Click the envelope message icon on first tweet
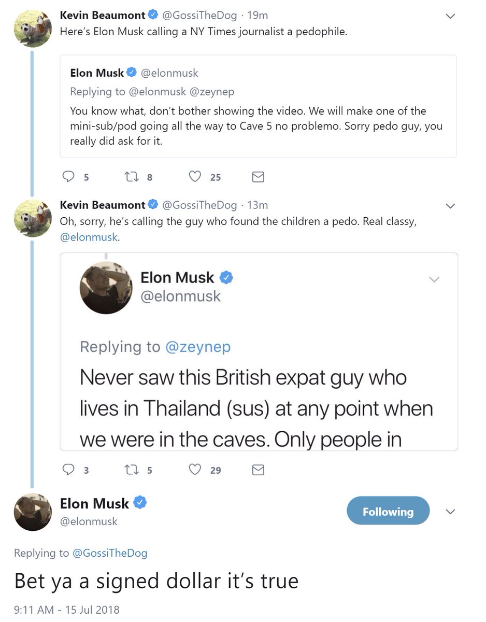 coord(258,177)
